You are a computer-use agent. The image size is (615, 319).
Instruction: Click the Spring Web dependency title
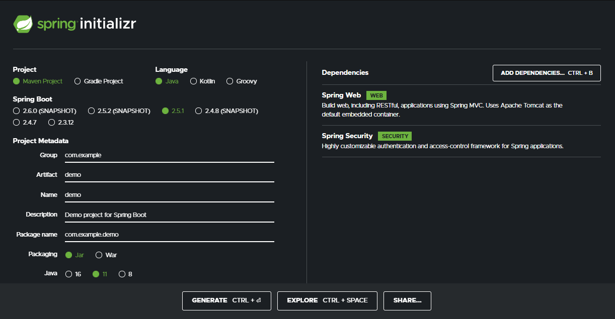coord(341,95)
